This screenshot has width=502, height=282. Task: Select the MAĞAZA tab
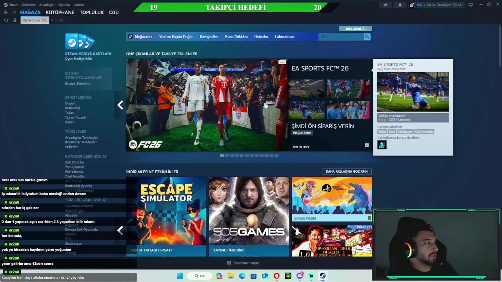click(30, 13)
